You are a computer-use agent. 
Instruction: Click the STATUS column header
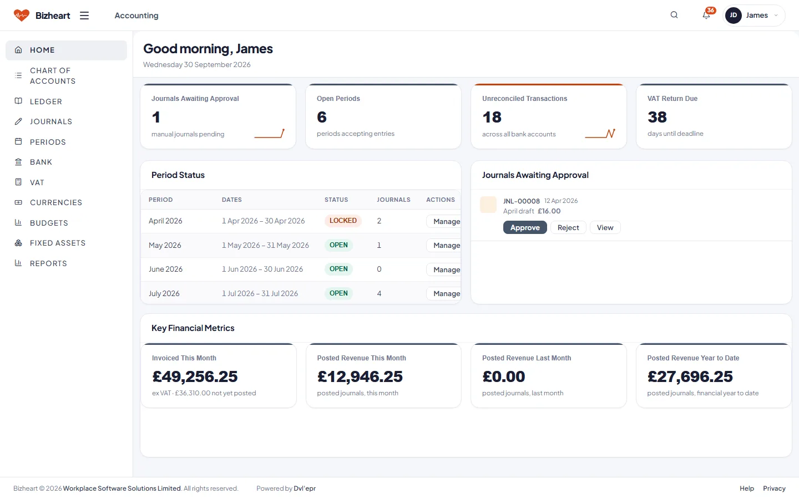(x=336, y=200)
